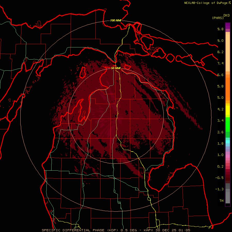Select the 2.6 scale value
Screen dimensions: 232x232
(220, 132)
